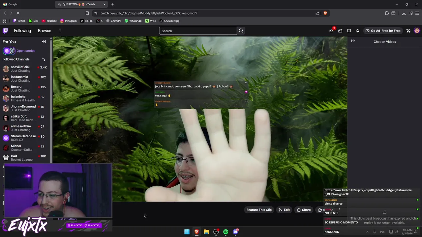Open the media control music-note icon
Viewport: 422px width, 237px height.
tap(410, 13)
